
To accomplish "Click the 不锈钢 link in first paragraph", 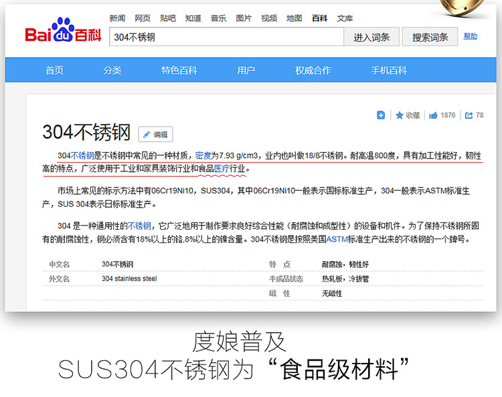I will tap(82, 155).
